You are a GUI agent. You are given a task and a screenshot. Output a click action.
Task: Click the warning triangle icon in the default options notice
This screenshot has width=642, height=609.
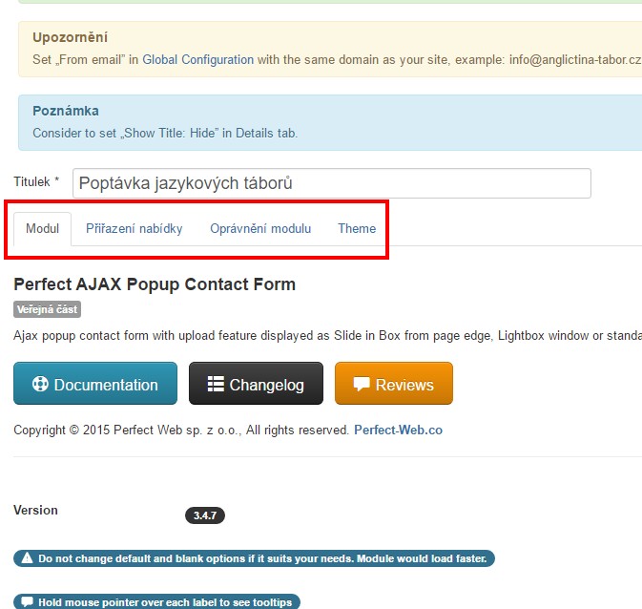point(27,558)
